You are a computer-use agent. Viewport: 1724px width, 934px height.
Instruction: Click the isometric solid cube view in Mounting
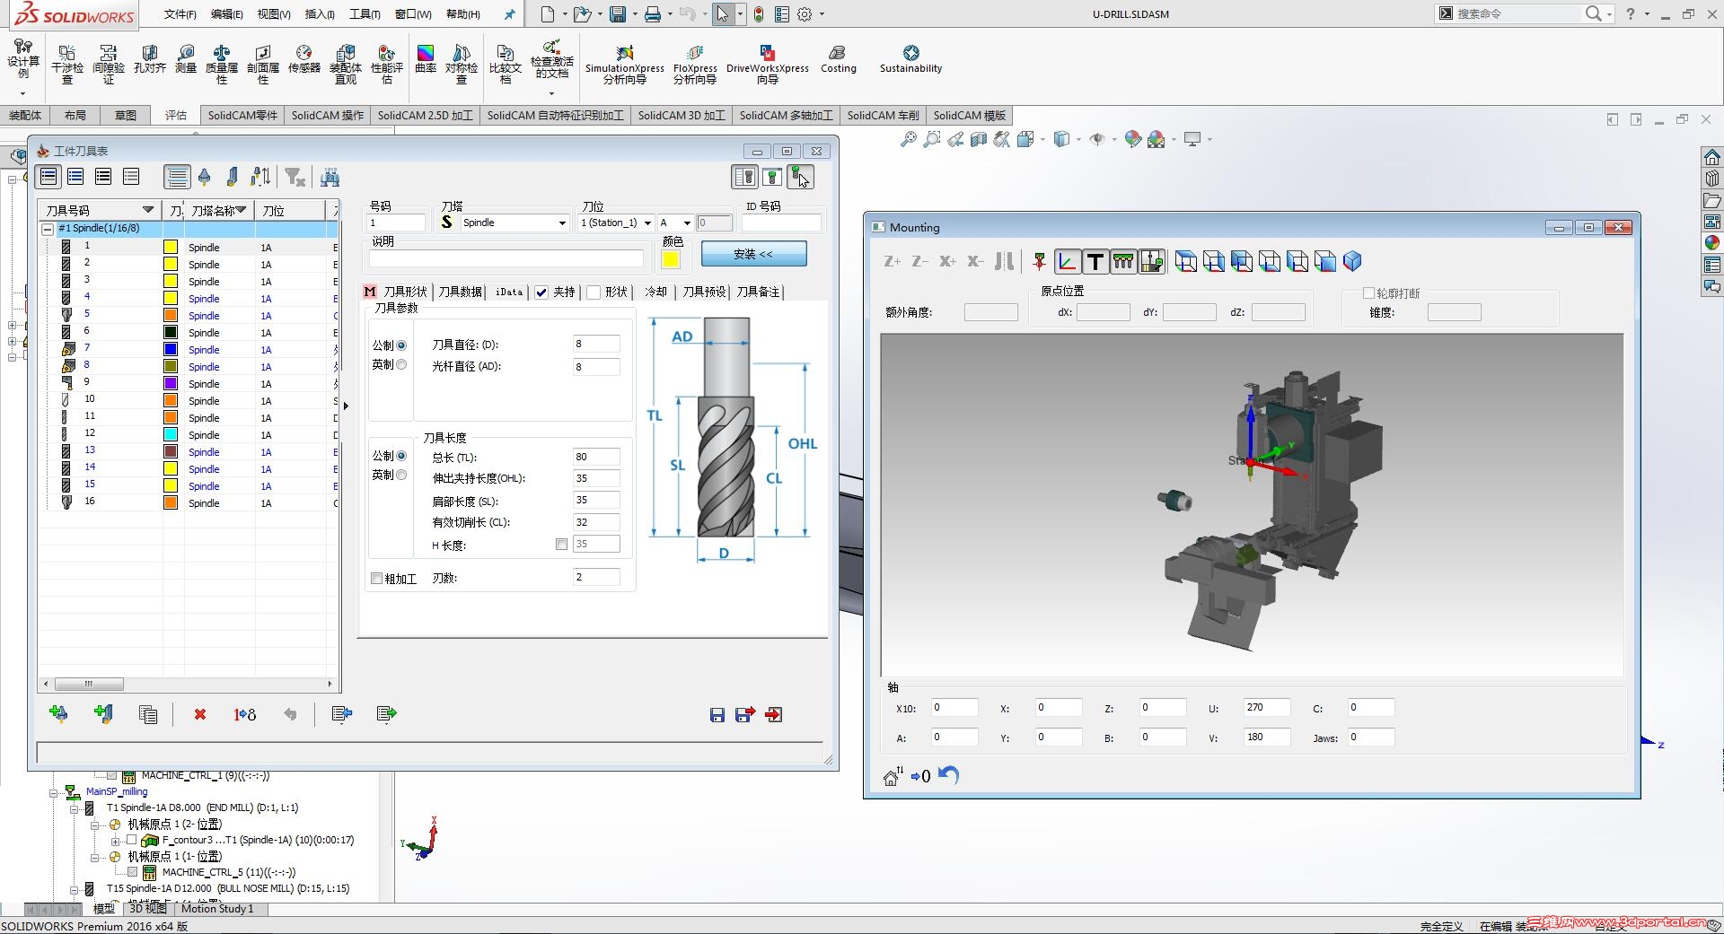click(1352, 261)
